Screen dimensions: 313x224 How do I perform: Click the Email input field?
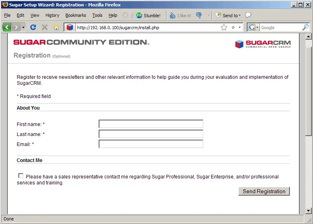point(151,144)
